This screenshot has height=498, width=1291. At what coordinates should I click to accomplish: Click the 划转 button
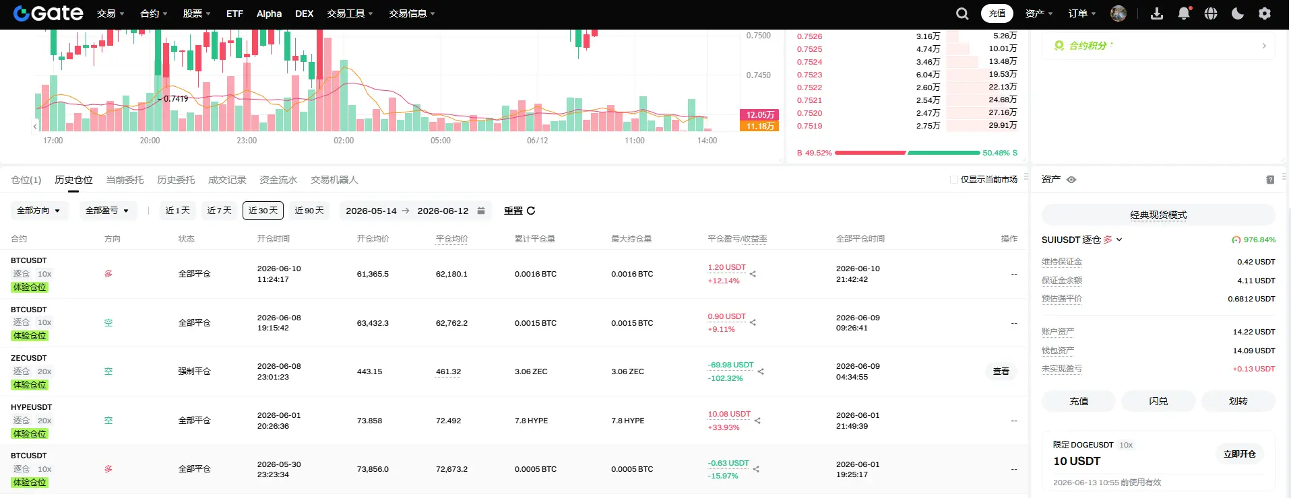pyautogui.click(x=1238, y=401)
